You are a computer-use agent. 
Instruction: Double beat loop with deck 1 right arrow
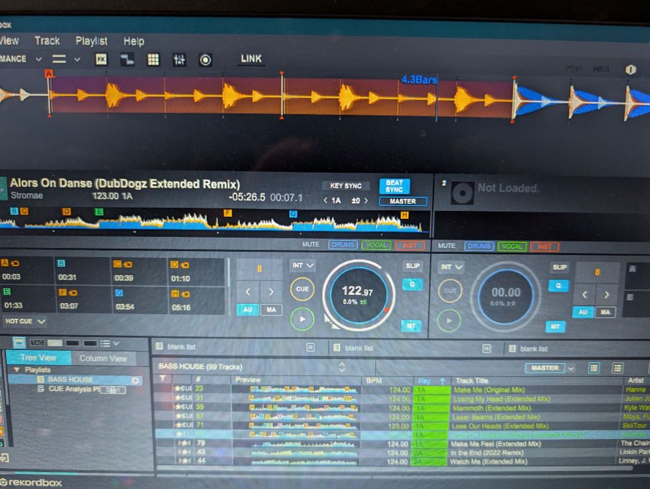[271, 292]
